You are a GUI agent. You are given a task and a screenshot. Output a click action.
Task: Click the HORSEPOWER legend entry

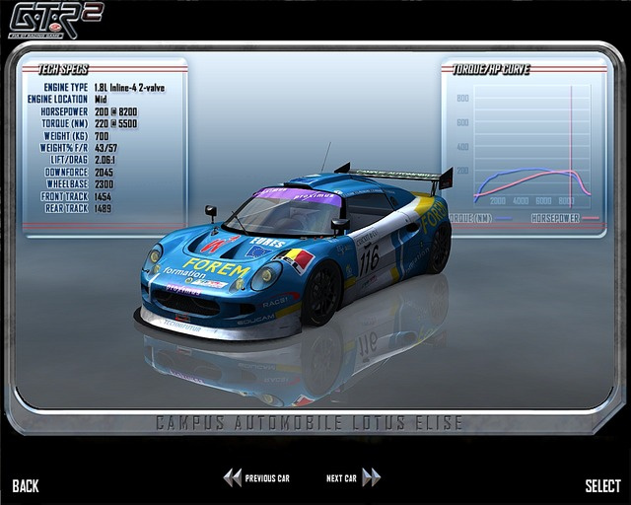click(x=564, y=218)
